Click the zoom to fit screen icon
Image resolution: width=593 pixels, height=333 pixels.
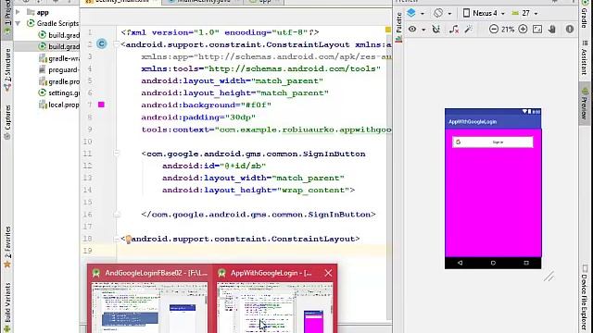537,29
